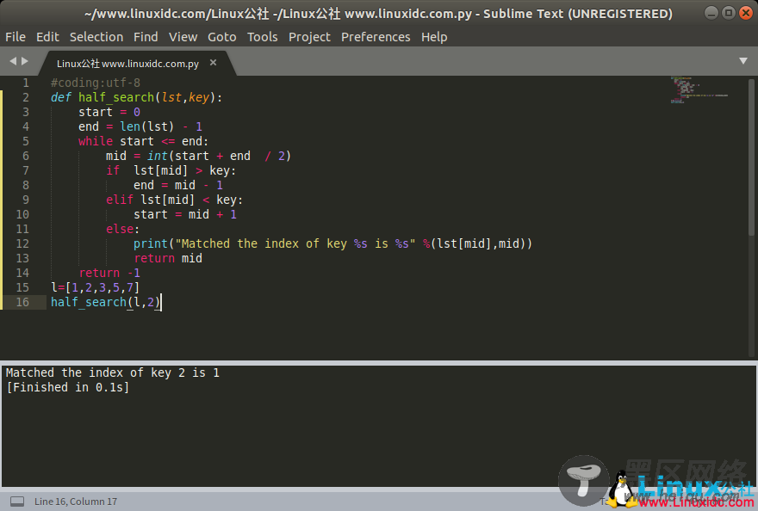Click 'elif lst[mid] < key:' line
The width and height of the screenshot is (758, 511).
174,200
